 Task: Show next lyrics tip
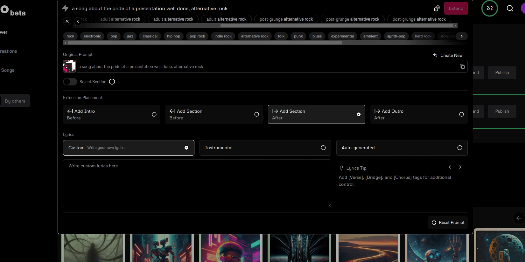click(460, 167)
